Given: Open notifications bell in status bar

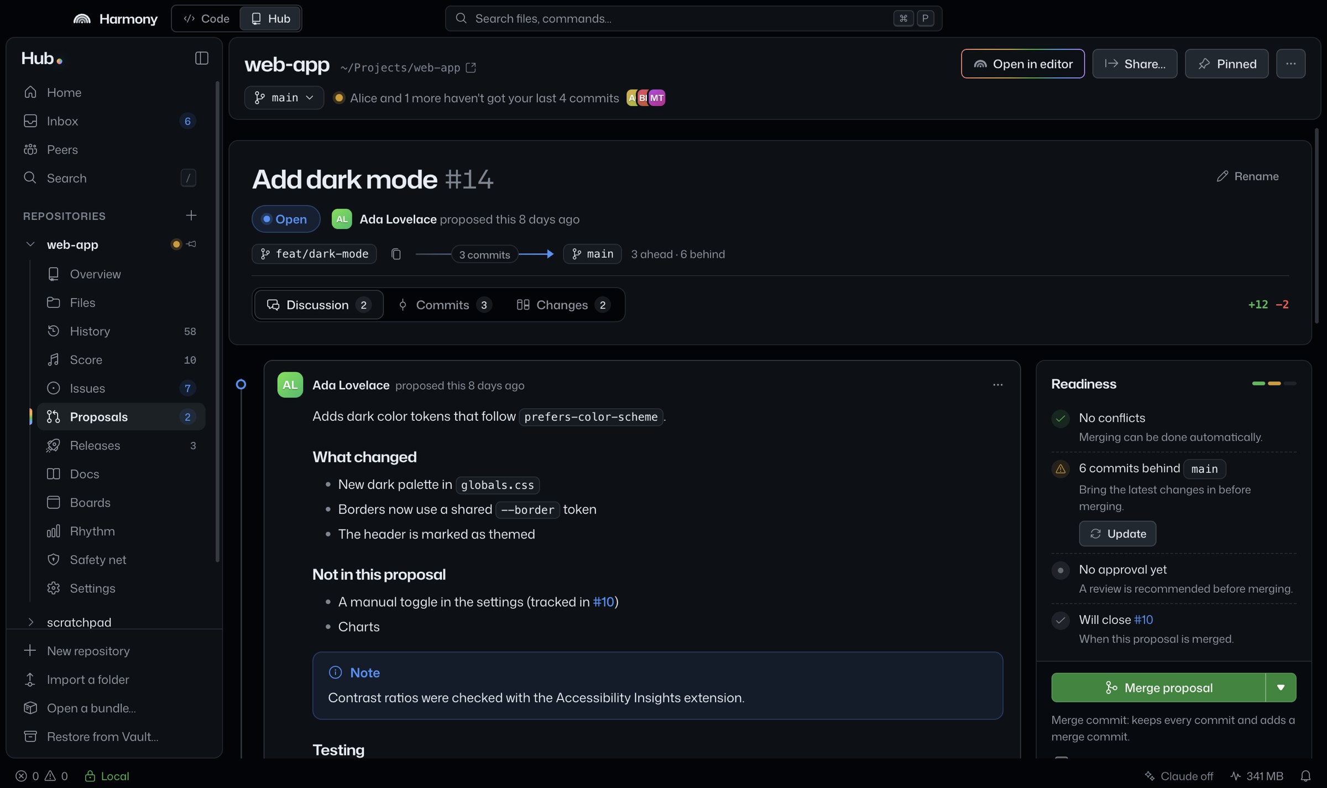Looking at the screenshot, I should tap(1305, 776).
